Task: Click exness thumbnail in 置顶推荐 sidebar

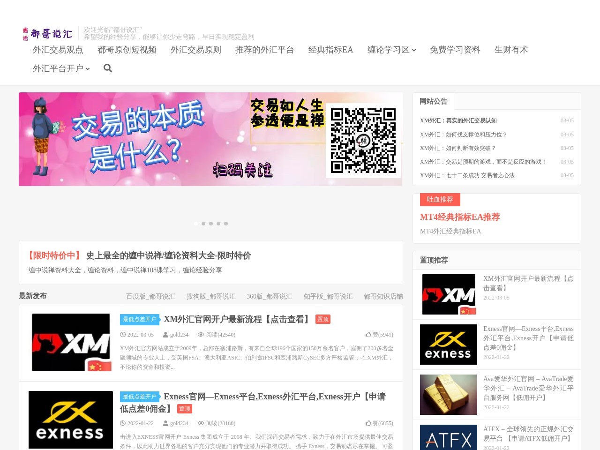Action: tap(449, 345)
